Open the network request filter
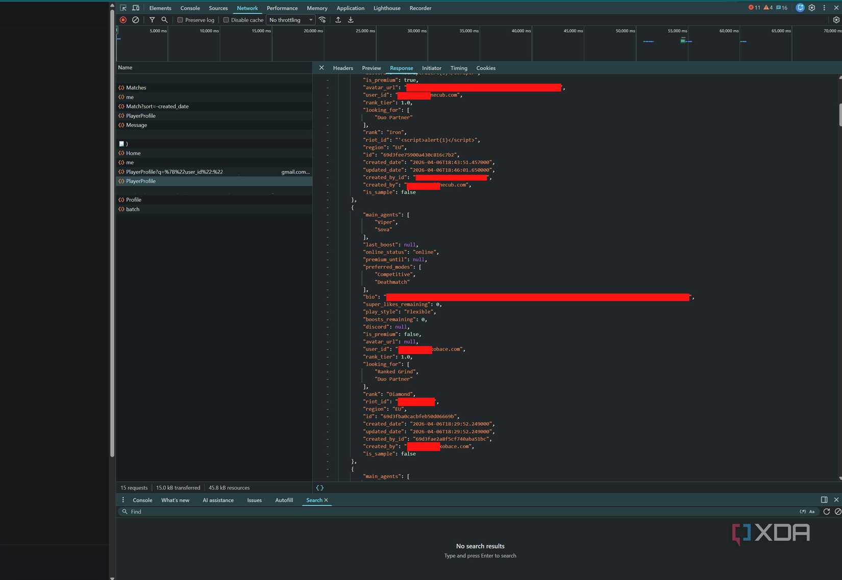Screen dimensions: 842x580 point(152,19)
